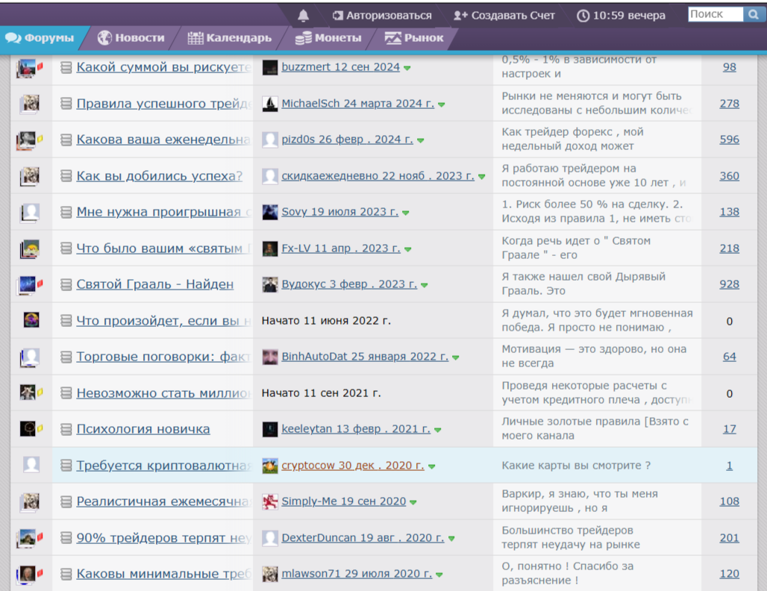
Task: Click keeleytan's small avatar
Action: click(x=270, y=429)
